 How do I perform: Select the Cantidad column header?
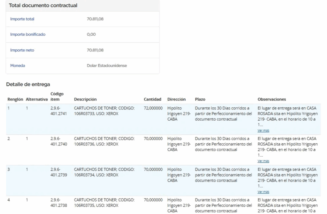click(152, 99)
